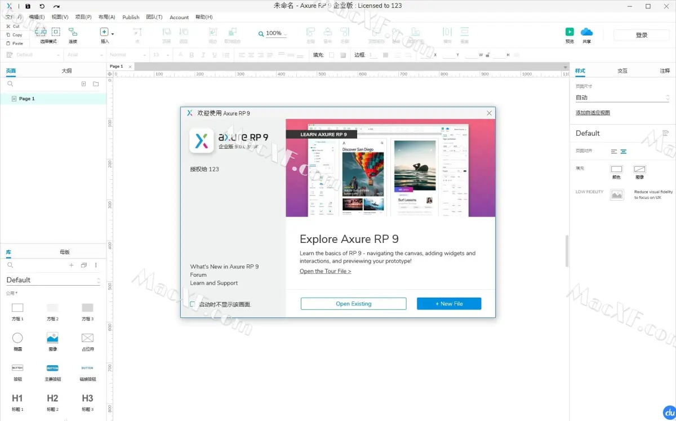Viewport: 676px width, 421px height.
Task: Select the H1 heading widget
Action: 17,398
